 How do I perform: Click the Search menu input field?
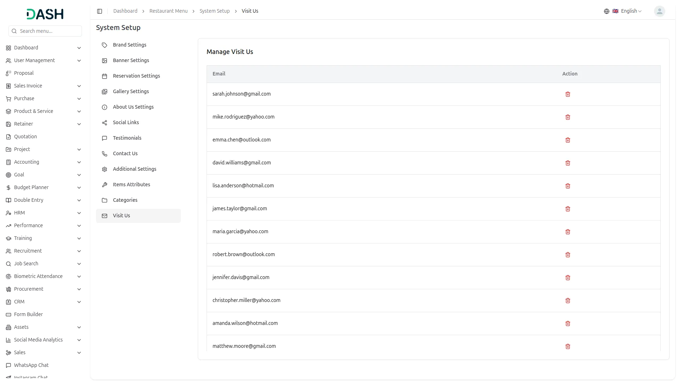(x=49, y=31)
